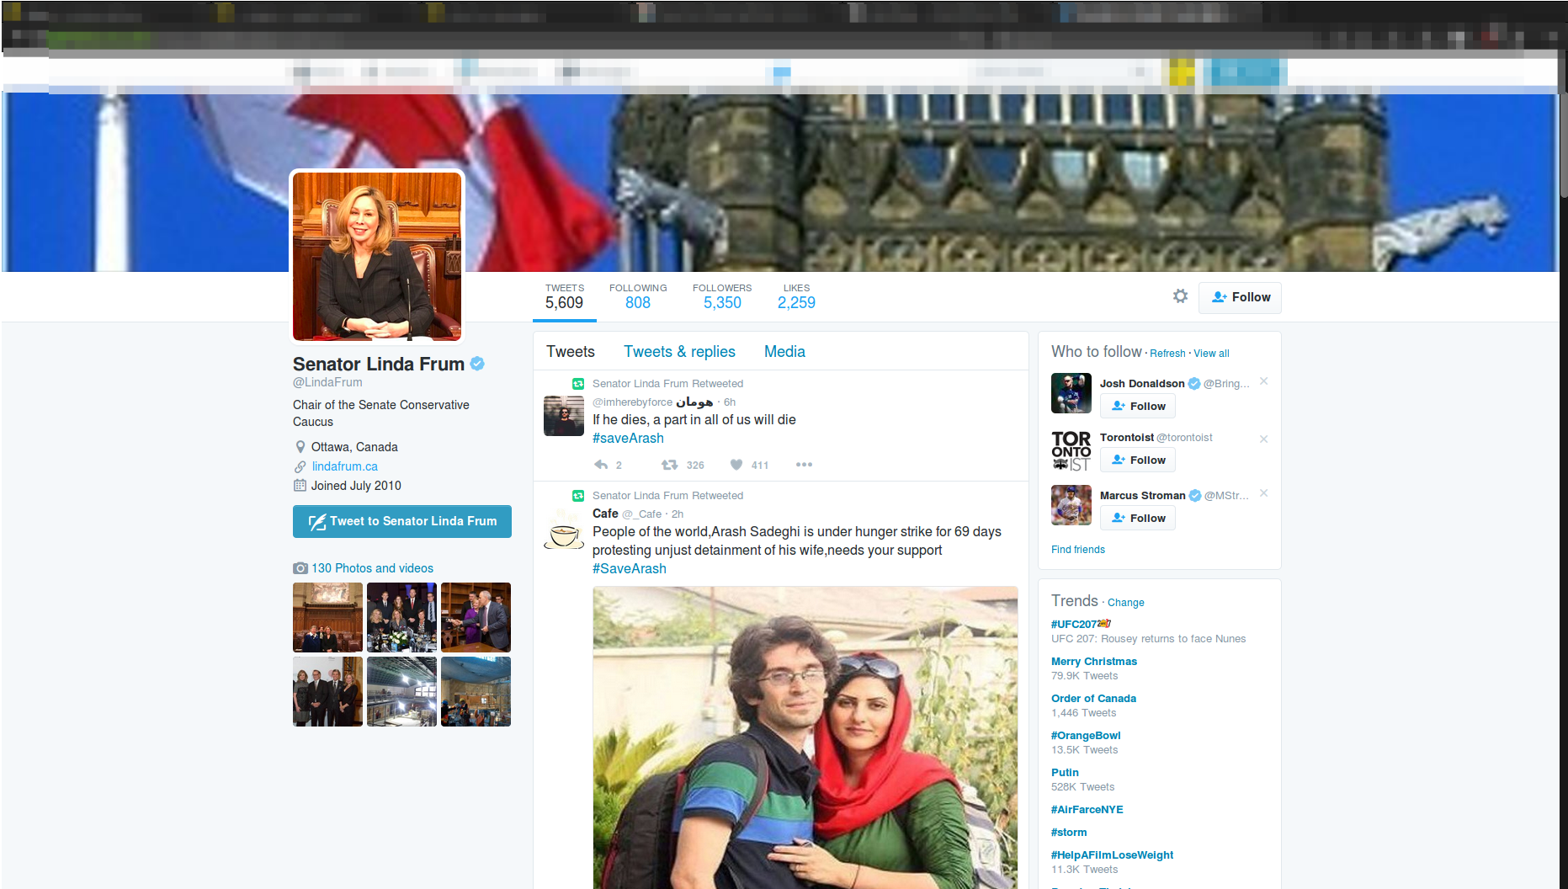Dismiss Torontoist follow suggestion
This screenshot has height=889, width=1568.
(1263, 439)
